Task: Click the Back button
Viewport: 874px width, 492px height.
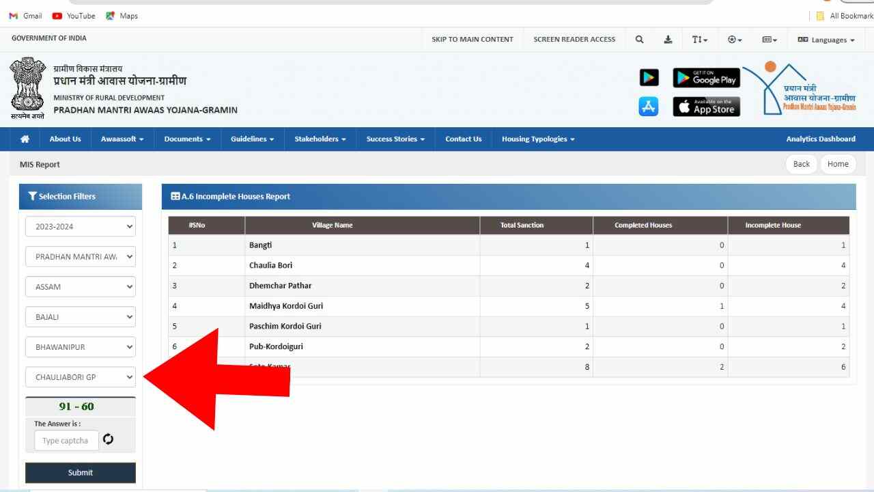Action: tap(802, 164)
